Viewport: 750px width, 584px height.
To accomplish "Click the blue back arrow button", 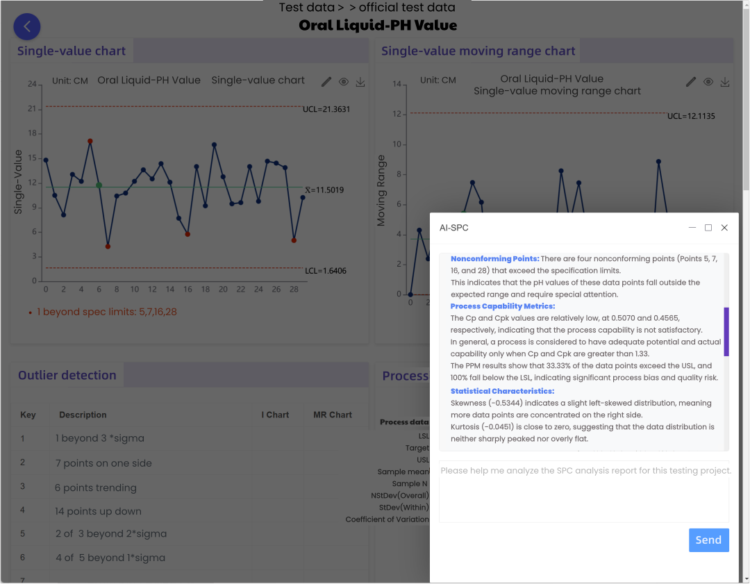I will click(27, 26).
